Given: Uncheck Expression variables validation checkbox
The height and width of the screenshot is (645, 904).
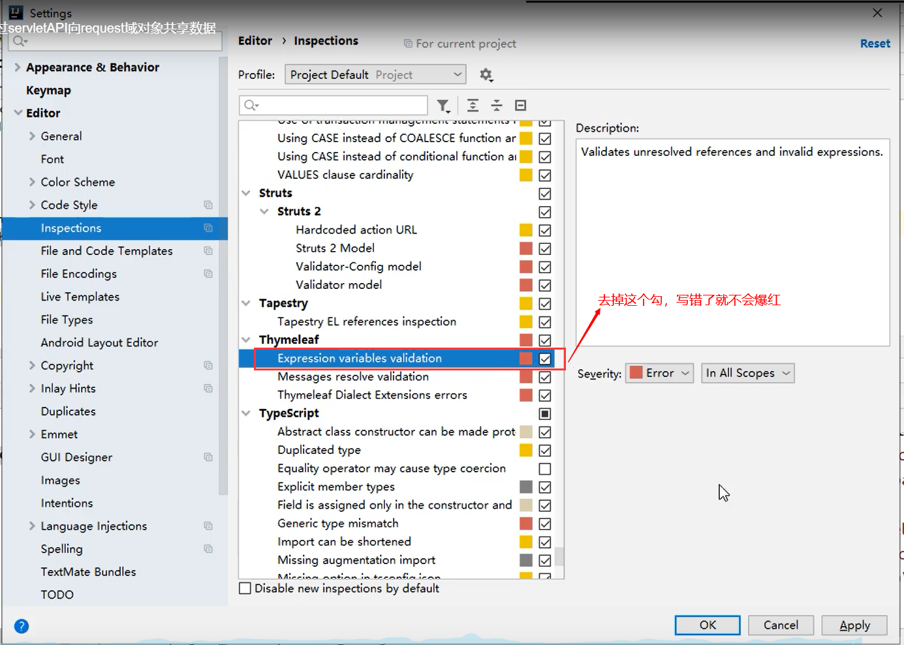Looking at the screenshot, I should click(545, 359).
